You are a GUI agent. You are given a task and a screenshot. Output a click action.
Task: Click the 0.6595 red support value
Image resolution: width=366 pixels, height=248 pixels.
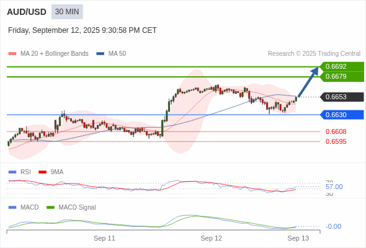point(336,141)
